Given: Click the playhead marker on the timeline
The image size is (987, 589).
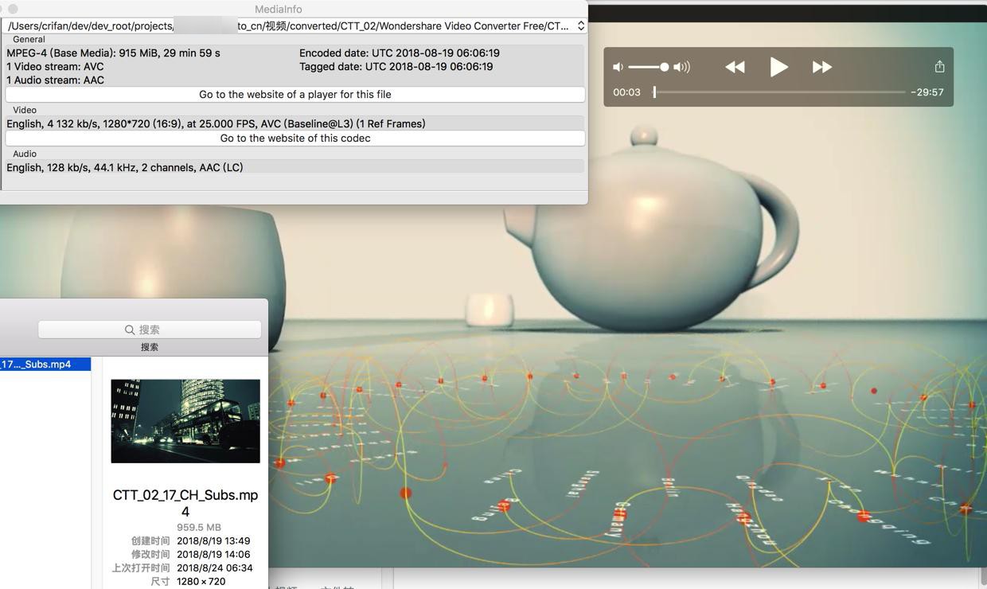Looking at the screenshot, I should coord(654,92).
